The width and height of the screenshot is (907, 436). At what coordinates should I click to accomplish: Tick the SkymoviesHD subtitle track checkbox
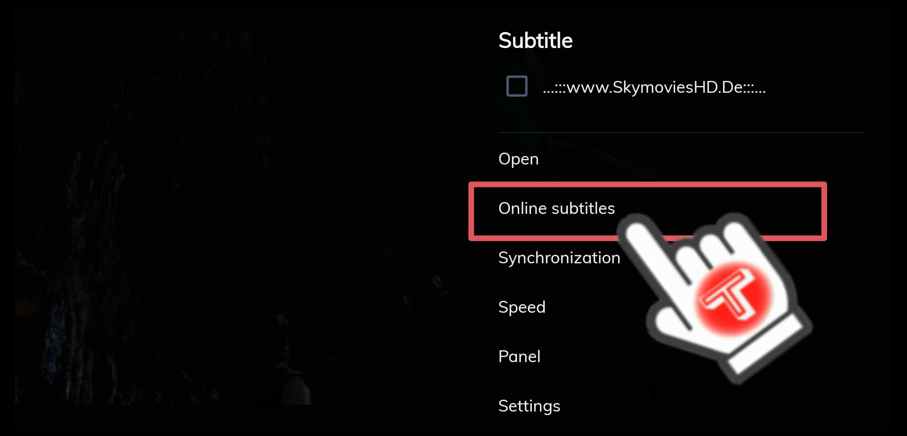coord(516,86)
